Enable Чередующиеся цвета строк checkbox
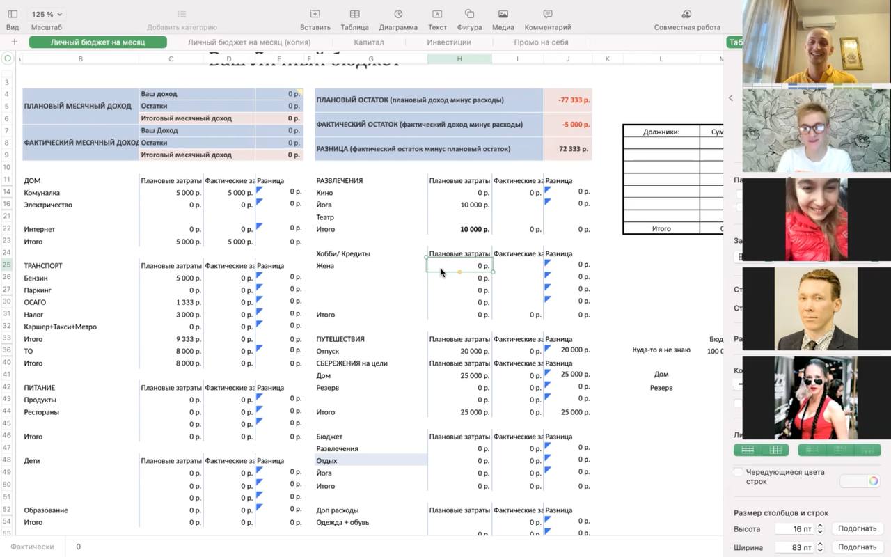The height and width of the screenshot is (557, 891). (x=739, y=472)
